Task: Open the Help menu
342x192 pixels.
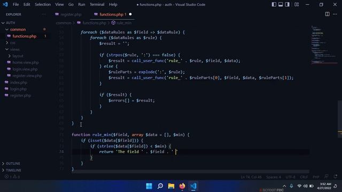Action: click(x=113, y=4)
